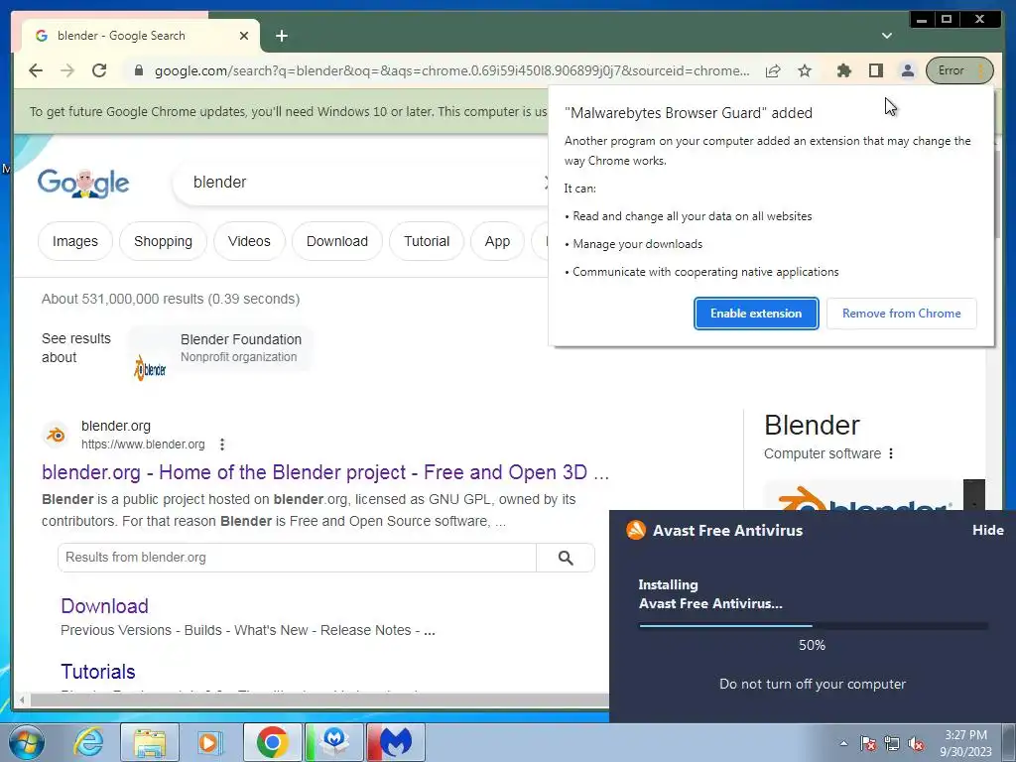Open Malwarebytes installer in taskbar
The width and height of the screenshot is (1016, 762).
tap(333, 742)
